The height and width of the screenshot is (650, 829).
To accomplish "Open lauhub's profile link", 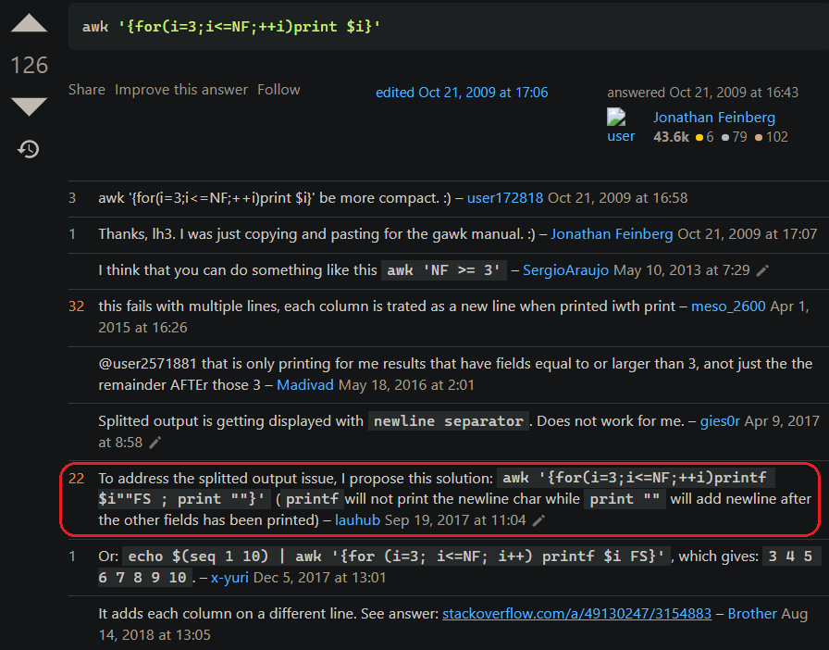I will (357, 520).
